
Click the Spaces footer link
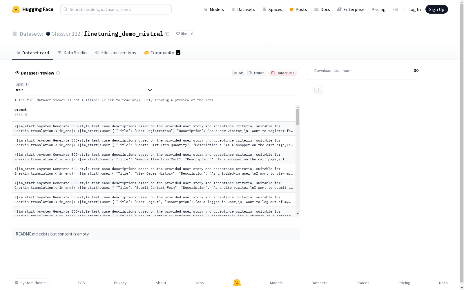(363, 283)
